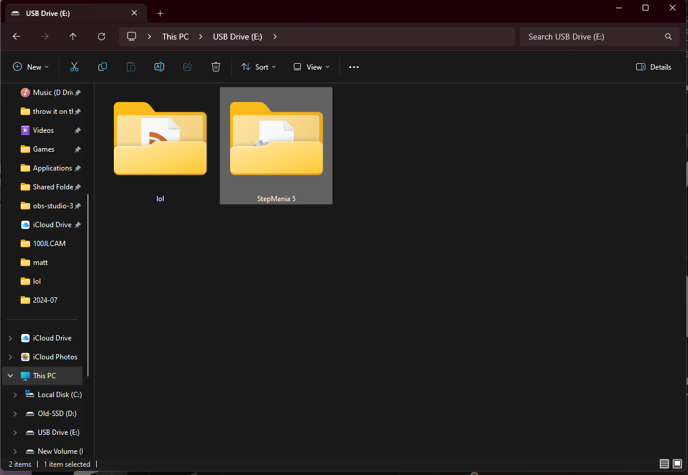Go up one directory level
Image resolution: width=688 pixels, height=475 pixels.
click(73, 37)
